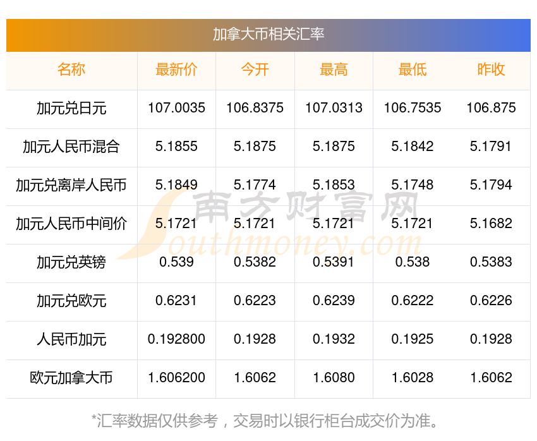
Task: Click 今开 value 5.1875 for 加元人民币混合
Action: [x=255, y=147]
